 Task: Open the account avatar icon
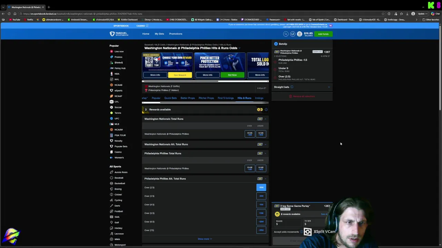click(299, 34)
